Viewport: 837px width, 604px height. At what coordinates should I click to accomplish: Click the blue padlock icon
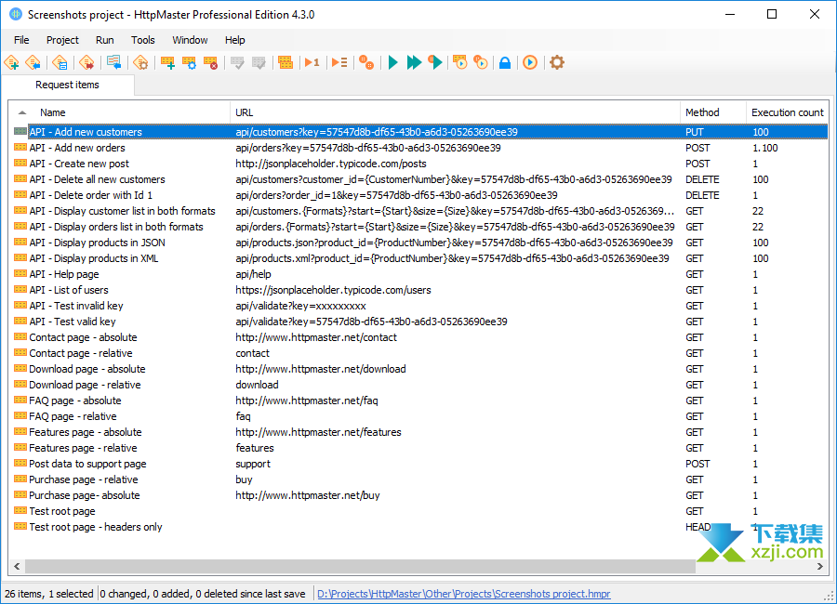click(505, 62)
